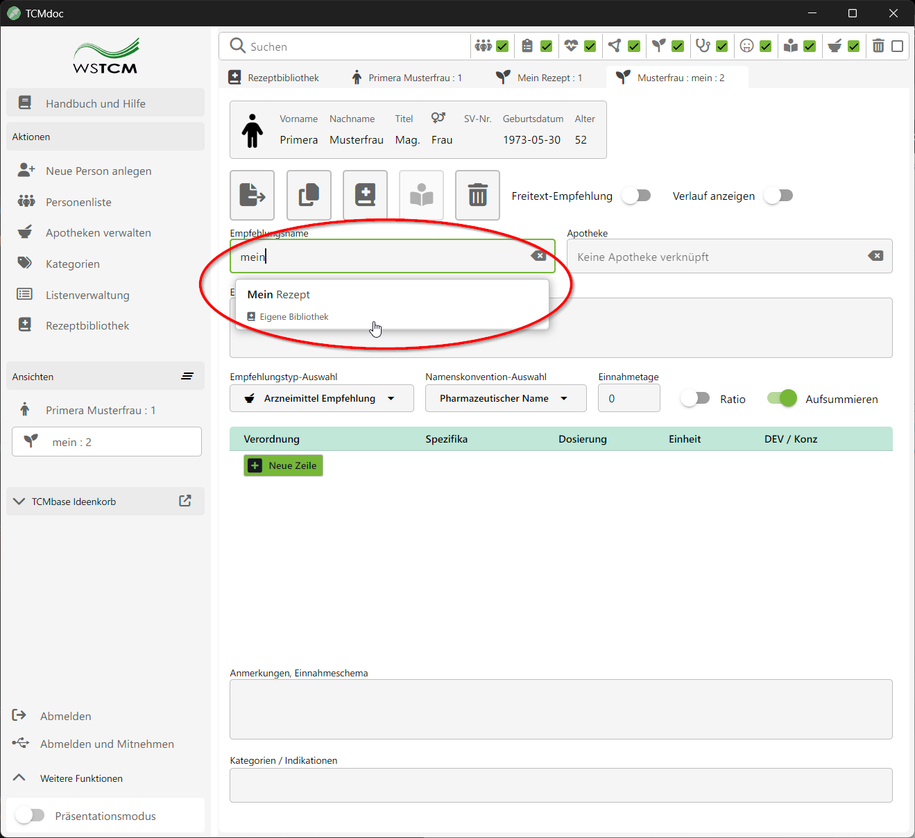Add recommendation to Rezeptbibliothek via book-plus icon
915x838 pixels.
click(365, 195)
